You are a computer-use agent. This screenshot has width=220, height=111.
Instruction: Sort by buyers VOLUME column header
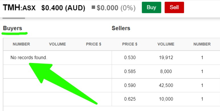click(57, 44)
